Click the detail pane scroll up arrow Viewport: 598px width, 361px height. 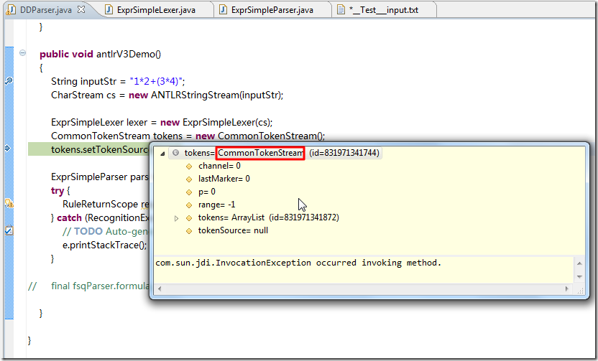[x=579, y=263]
